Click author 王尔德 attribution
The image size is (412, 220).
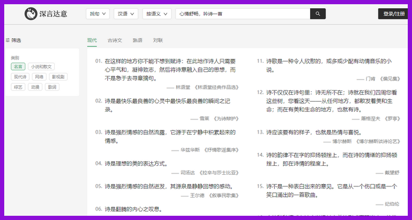click(197, 195)
